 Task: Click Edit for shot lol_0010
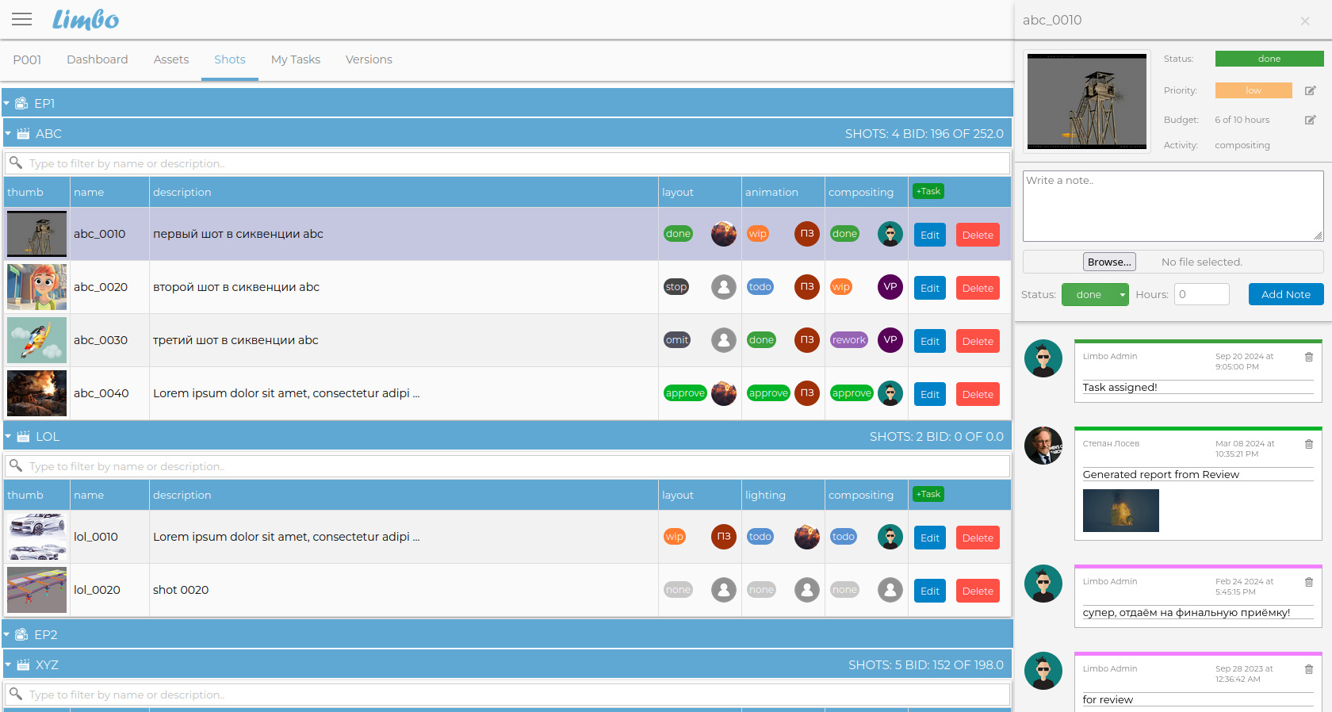coord(929,538)
